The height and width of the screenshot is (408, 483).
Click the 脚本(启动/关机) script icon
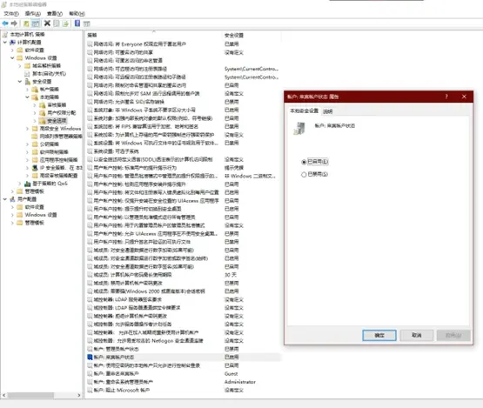(28, 74)
